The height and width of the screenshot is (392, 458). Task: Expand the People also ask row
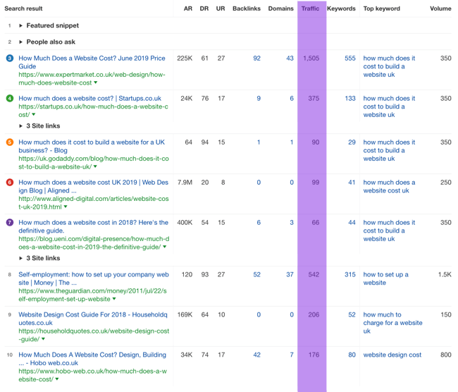21,42
